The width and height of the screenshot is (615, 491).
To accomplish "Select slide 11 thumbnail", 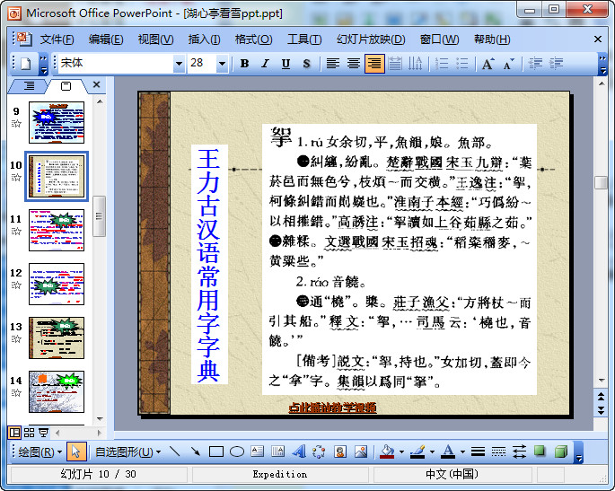I will click(57, 230).
